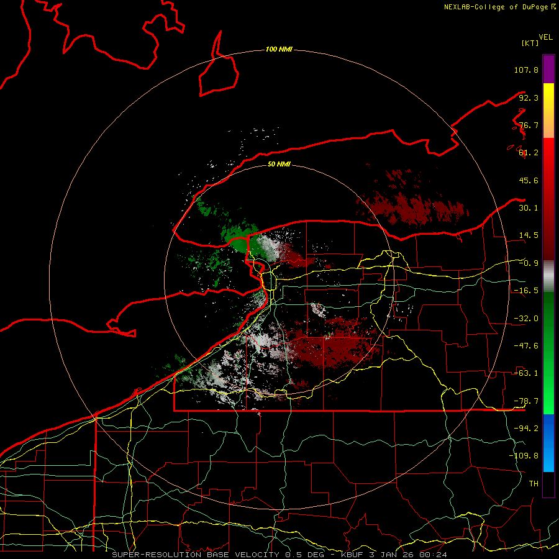Click the 14.5 scale value
The width and height of the screenshot is (559, 559).
529,235
